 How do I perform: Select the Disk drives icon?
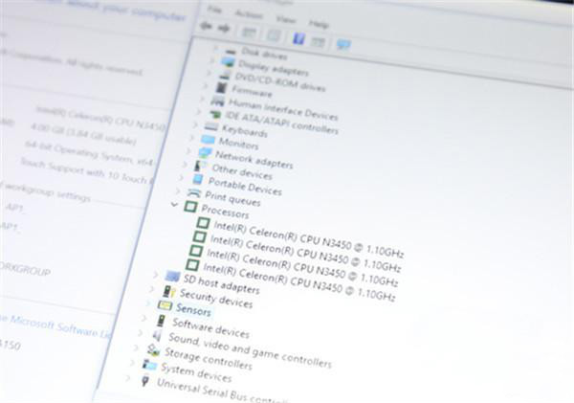coord(231,51)
